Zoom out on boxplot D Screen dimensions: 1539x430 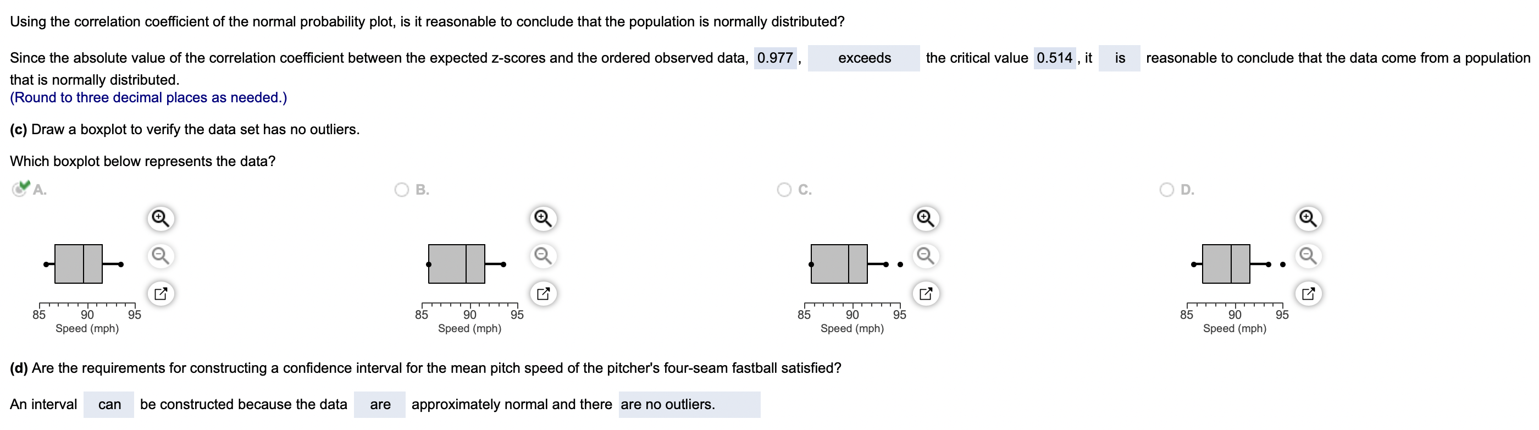coord(1308,256)
